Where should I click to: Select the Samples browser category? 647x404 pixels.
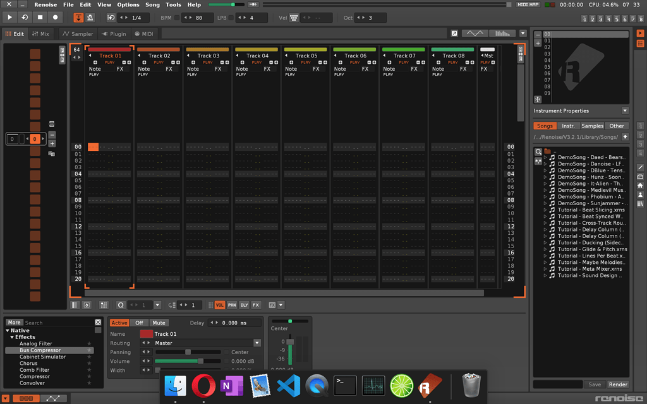(592, 126)
